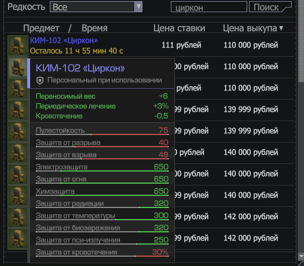304x266 pixels.
Task: Click the Защита от взрыва 49 stat bar
Action: [x=102, y=155]
